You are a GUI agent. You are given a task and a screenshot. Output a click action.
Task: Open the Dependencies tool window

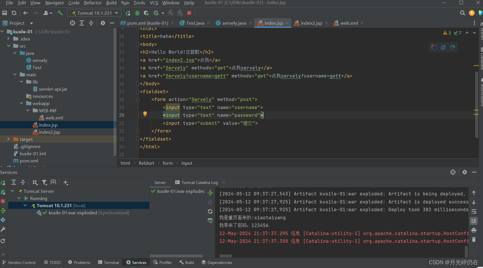tap(217, 263)
